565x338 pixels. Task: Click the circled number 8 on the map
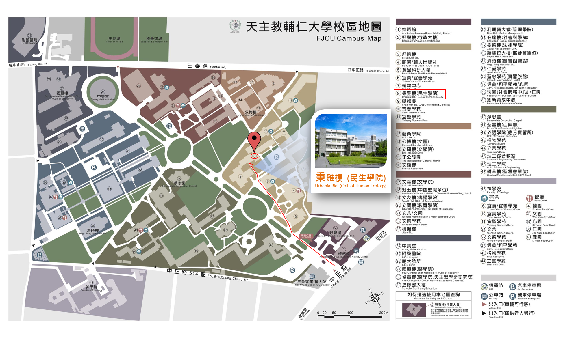pos(254,156)
